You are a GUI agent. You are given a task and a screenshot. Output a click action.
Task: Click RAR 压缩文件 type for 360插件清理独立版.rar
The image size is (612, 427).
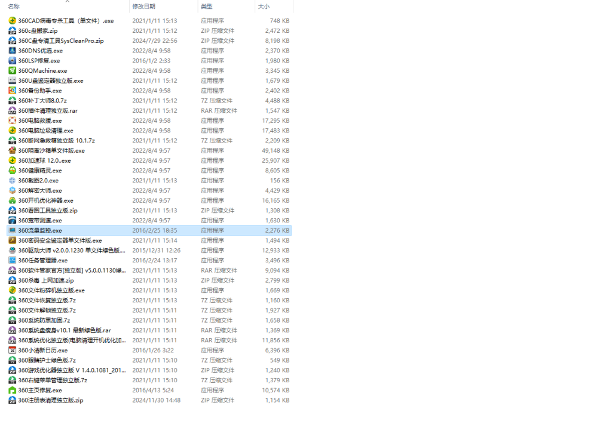[219, 111]
